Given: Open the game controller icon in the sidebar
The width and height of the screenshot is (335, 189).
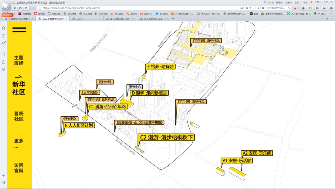Looking at the screenshot, I should [x=3, y=70].
